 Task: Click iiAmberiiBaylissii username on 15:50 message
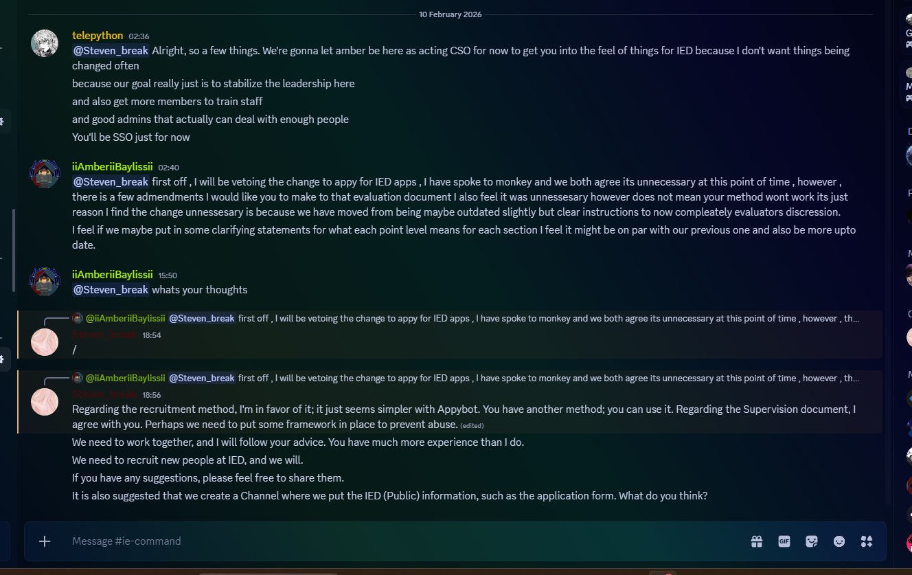(x=112, y=275)
